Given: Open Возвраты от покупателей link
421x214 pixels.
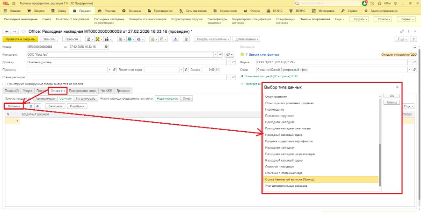Looking at the screenshot, I should coord(73,19).
